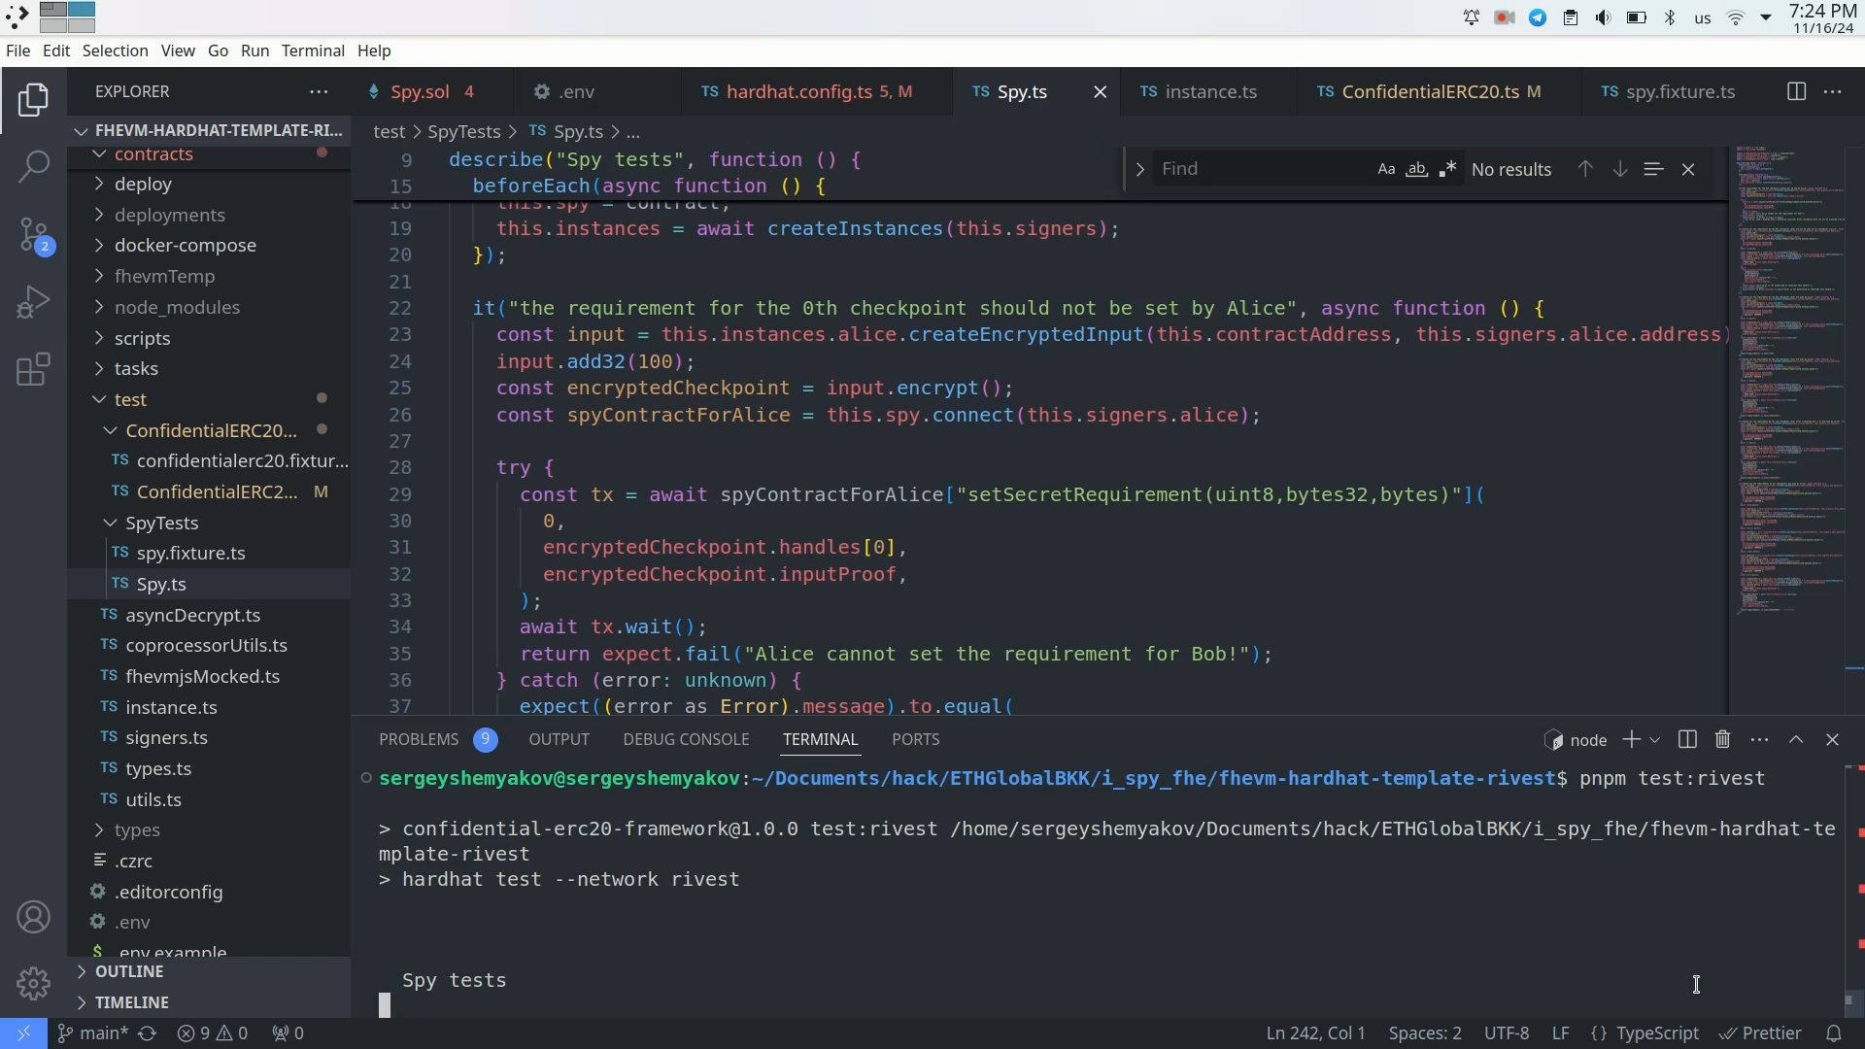
Task: Open the Search view in activity bar
Action: pos(33,167)
